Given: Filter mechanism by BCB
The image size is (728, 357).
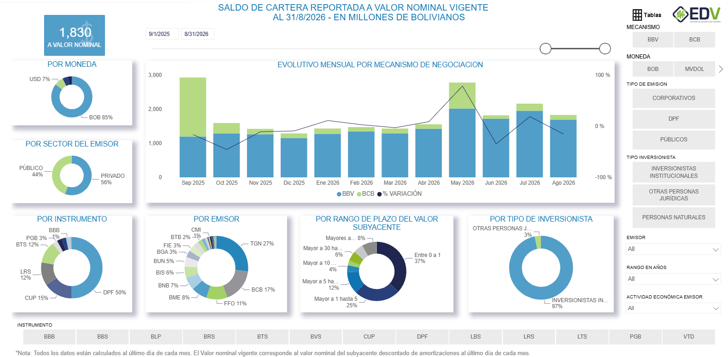Looking at the screenshot, I should (x=694, y=40).
